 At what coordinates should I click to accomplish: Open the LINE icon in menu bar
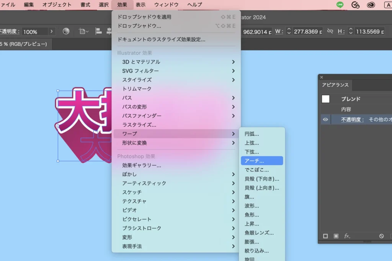click(x=340, y=5)
